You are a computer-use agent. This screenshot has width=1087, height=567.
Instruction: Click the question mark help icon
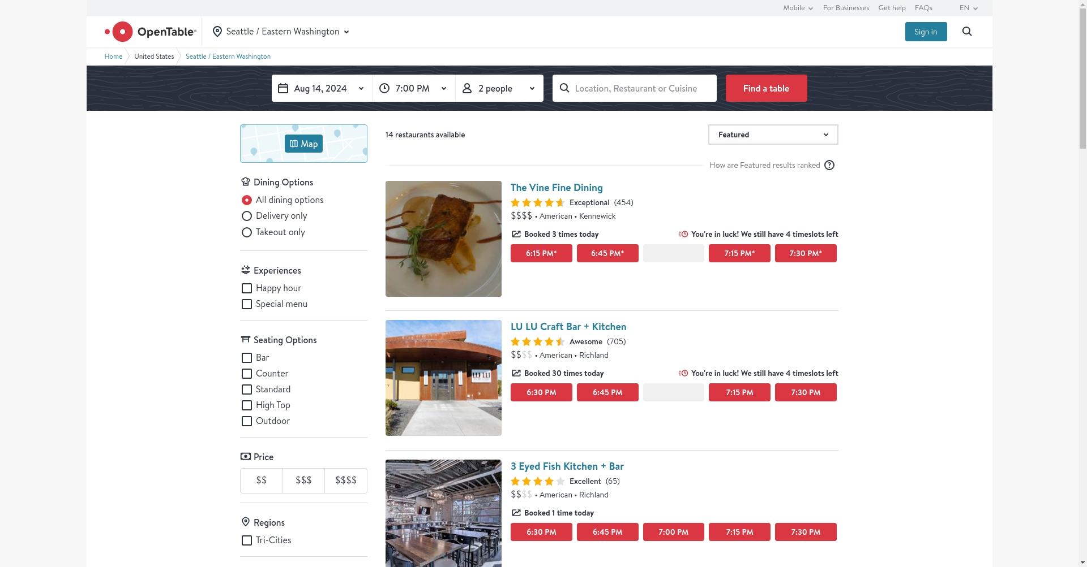pos(829,165)
